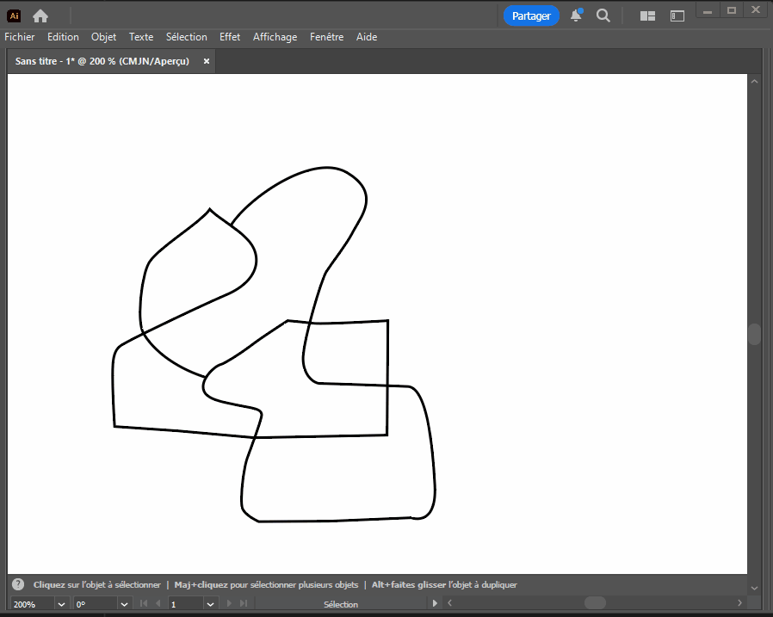Click the Home icon
Viewport: 773px width, 617px height.
40,15
